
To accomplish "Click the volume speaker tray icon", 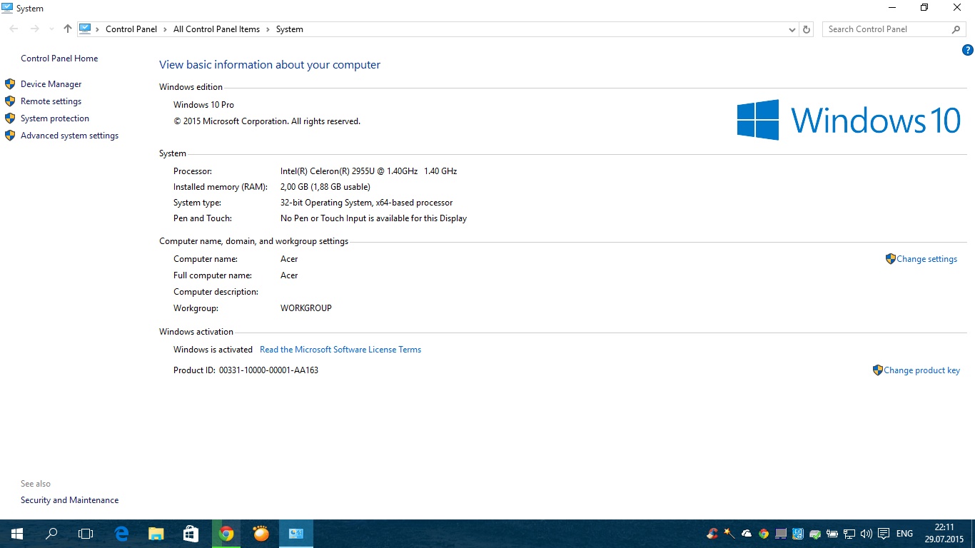I will [867, 534].
